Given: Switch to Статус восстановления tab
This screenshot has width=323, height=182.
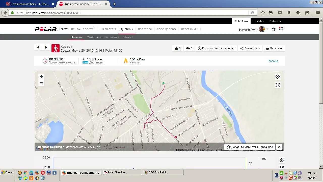Looking at the screenshot, I should coord(103,37).
